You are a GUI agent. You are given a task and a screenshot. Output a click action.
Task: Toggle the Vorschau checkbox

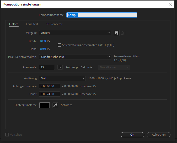click(x=7, y=135)
